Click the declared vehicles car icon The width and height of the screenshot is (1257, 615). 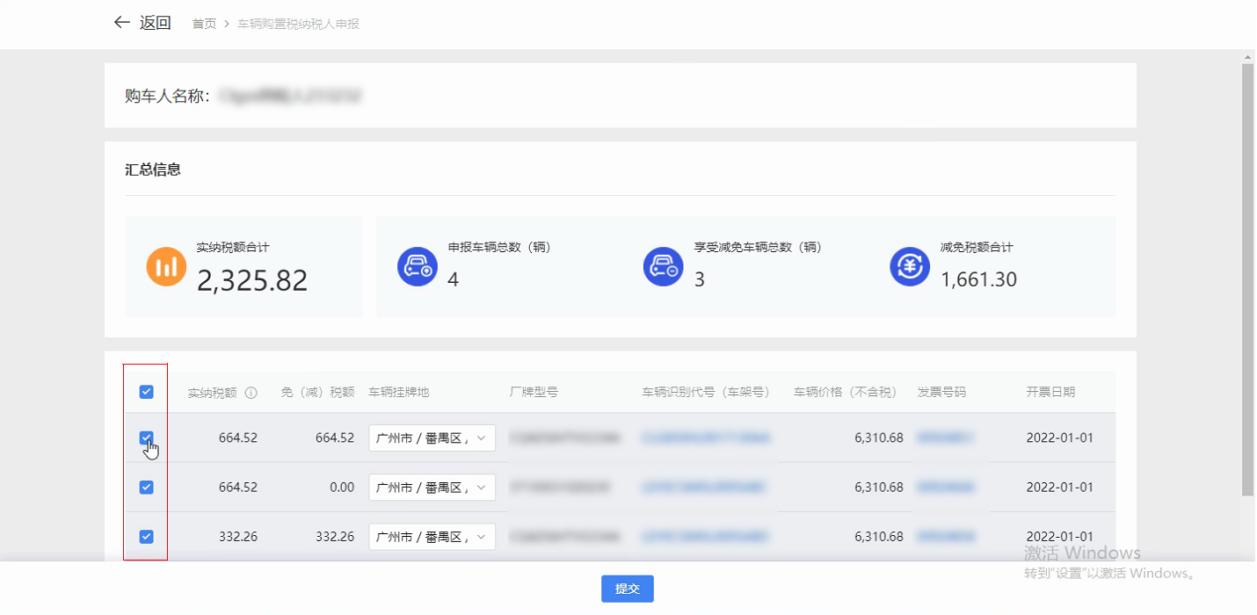pyautogui.click(x=417, y=266)
